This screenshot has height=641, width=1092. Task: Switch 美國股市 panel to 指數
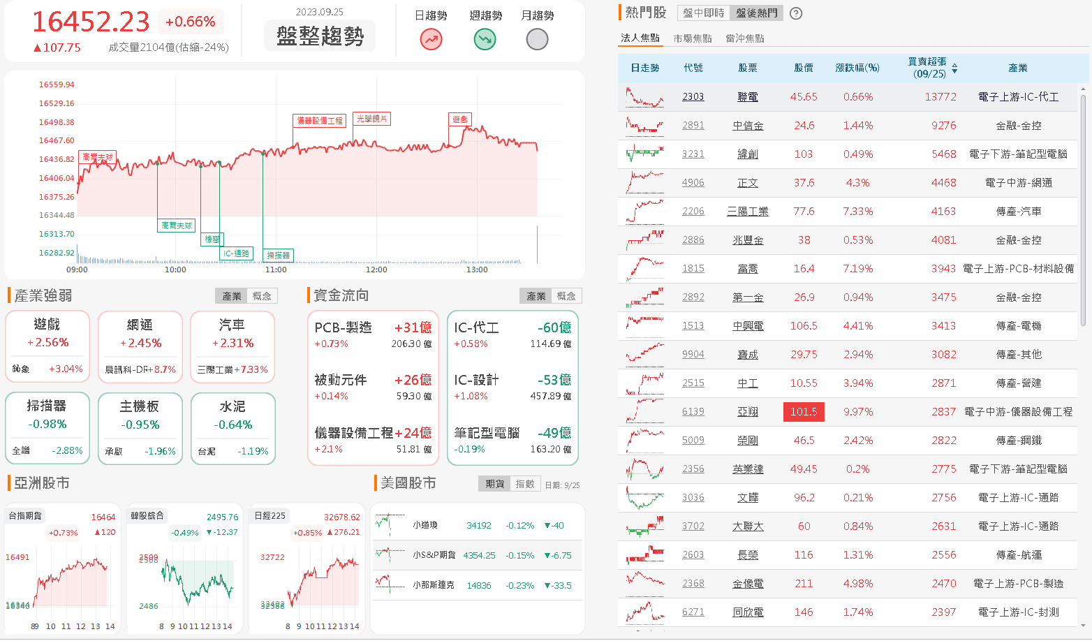525,484
